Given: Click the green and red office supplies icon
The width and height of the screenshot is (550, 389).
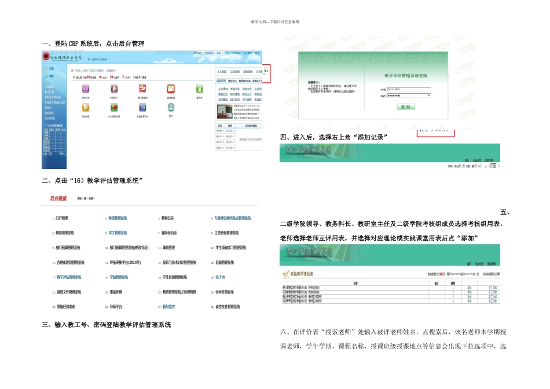Looking at the screenshot, I should [x=114, y=107].
